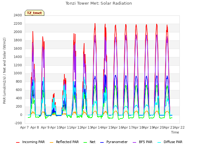Select the Net legend label
The height and width of the screenshot is (148, 198).
point(93,142)
